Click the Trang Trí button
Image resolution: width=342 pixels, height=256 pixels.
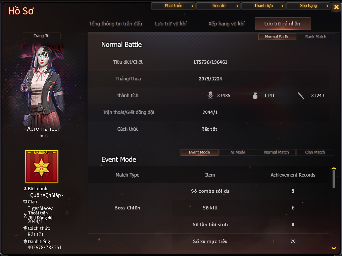(42, 36)
